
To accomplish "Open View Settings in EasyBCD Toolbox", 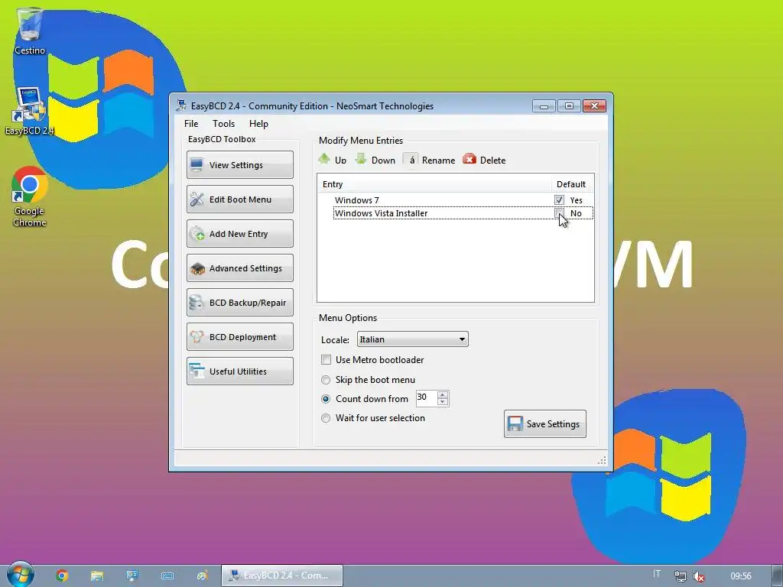I will pos(239,165).
